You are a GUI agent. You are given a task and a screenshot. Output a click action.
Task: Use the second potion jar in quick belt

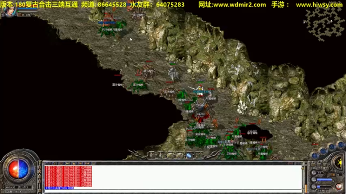[x=161, y=155]
